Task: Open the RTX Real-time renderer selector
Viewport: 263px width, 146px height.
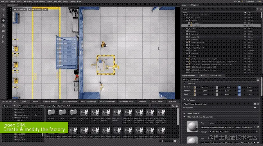Action: [35, 10]
